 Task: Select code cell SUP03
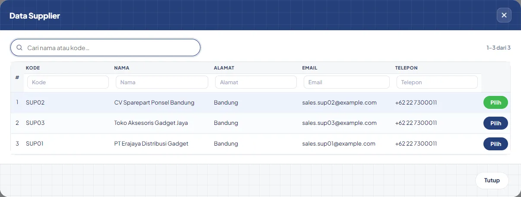click(x=35, y=123)
